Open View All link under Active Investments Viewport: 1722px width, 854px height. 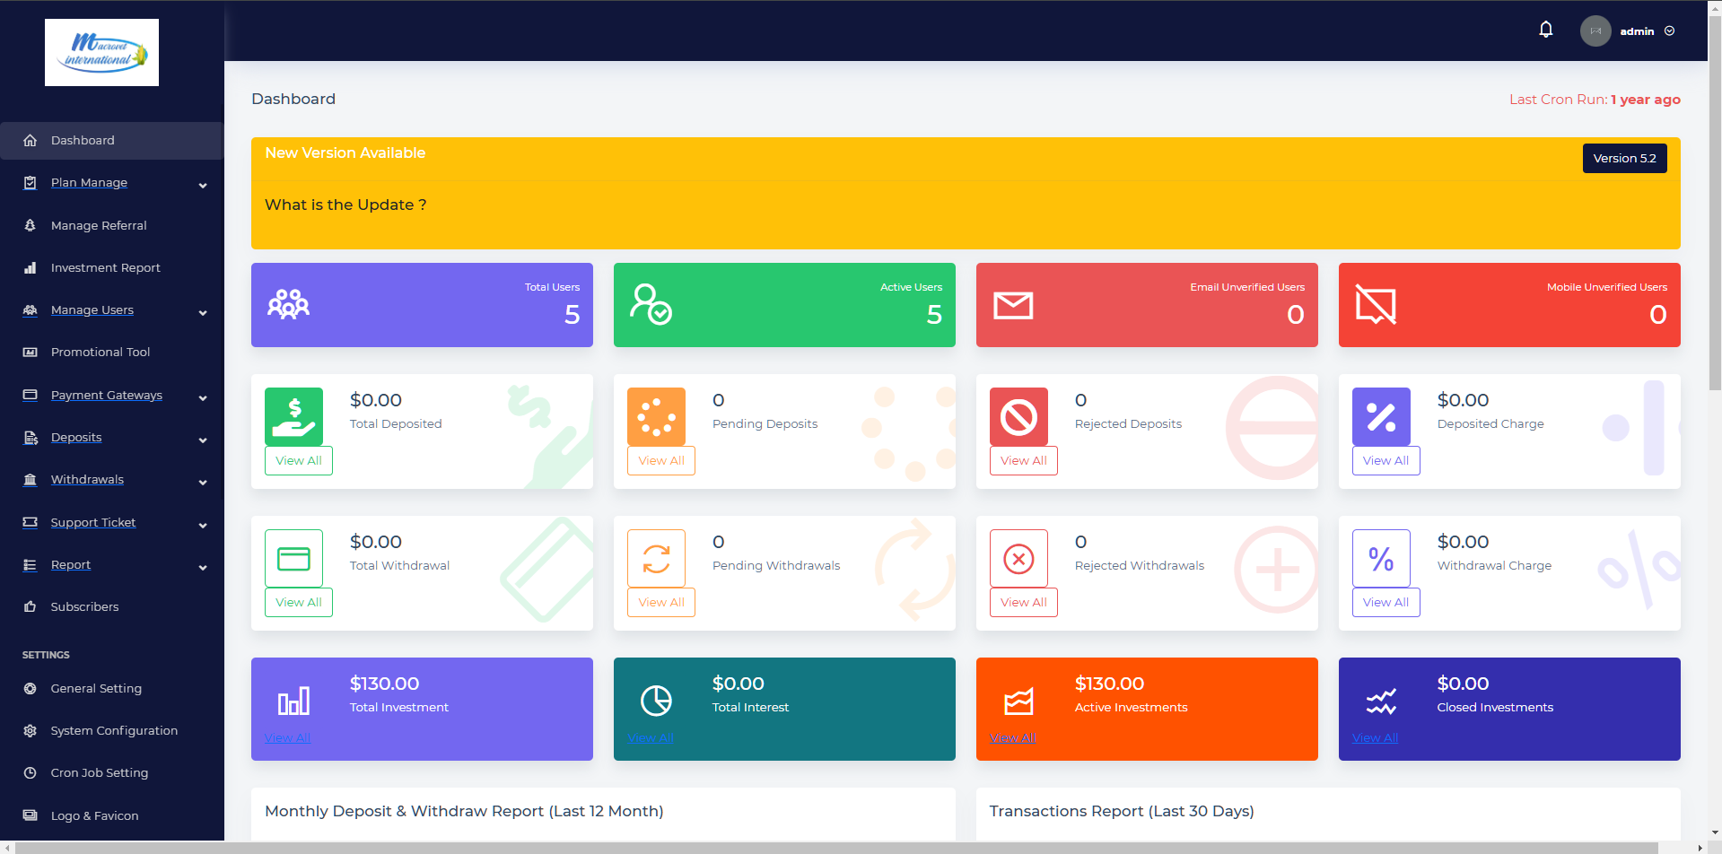(1013, 737)
